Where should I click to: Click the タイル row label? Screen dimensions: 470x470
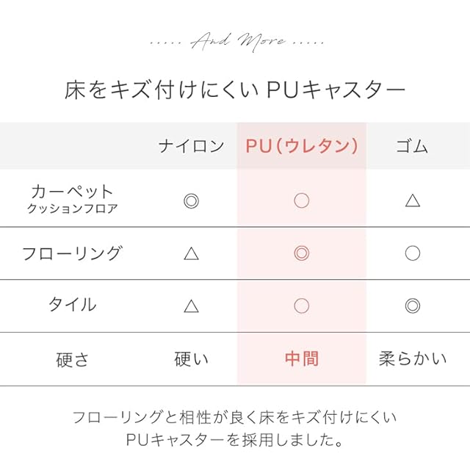point(72,305)
